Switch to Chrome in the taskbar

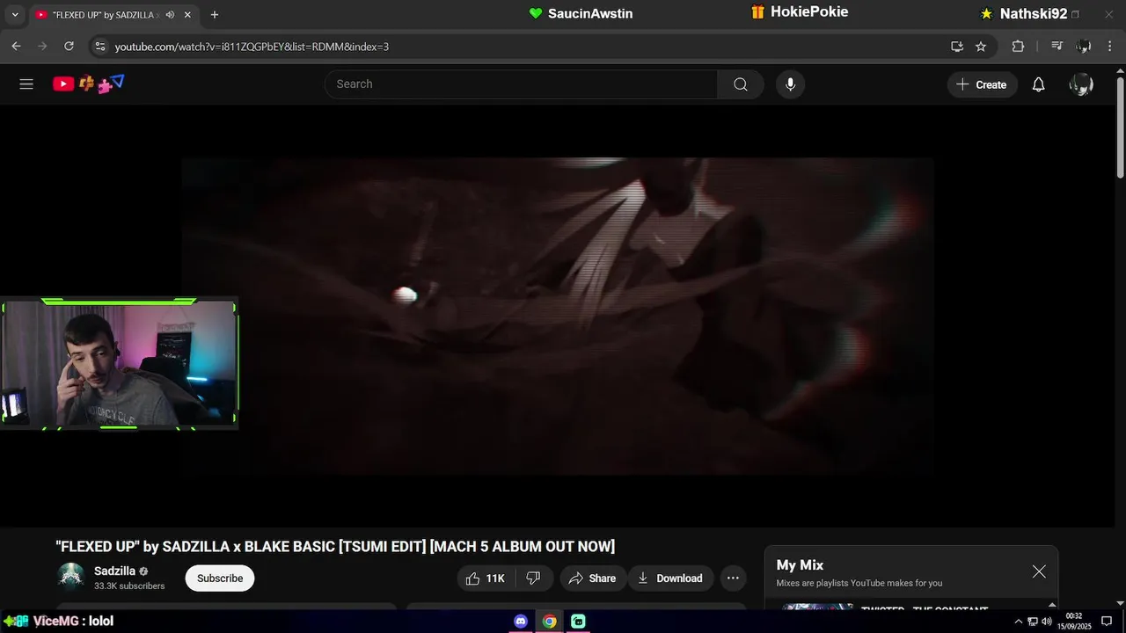point(549,621)
